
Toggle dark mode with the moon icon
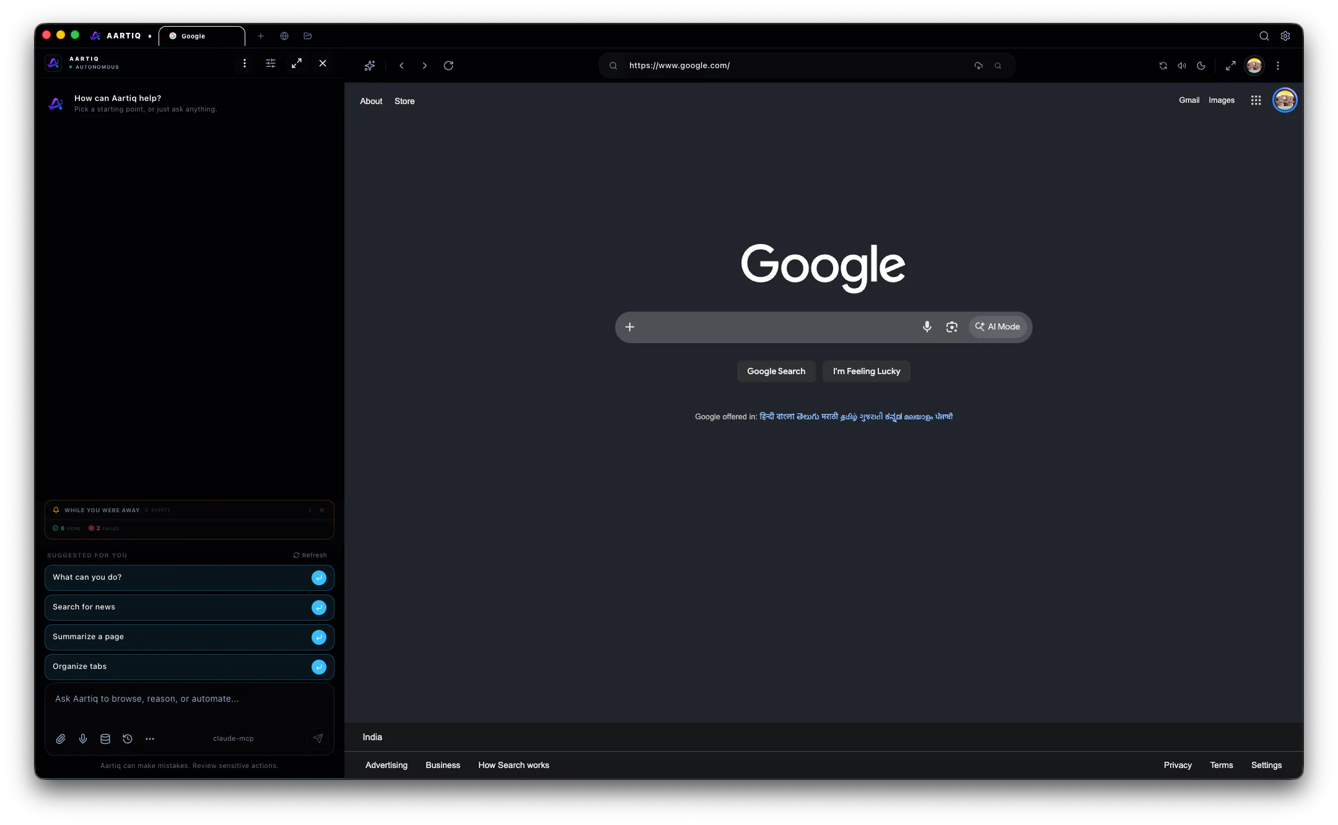(1201, 66)
